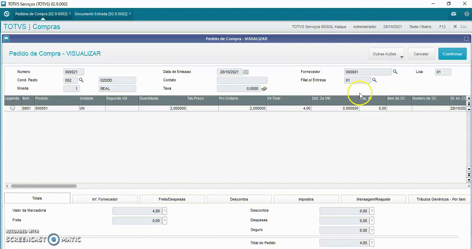Open Tributos Genéricos - Por item tab
This screenshot has height=249, width=472.
(440, 199)
